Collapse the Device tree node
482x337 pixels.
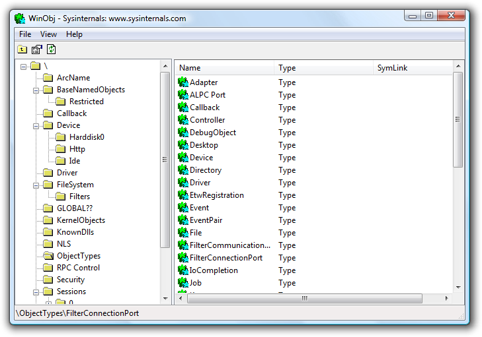pyautogui.click(x=36, y=125)
